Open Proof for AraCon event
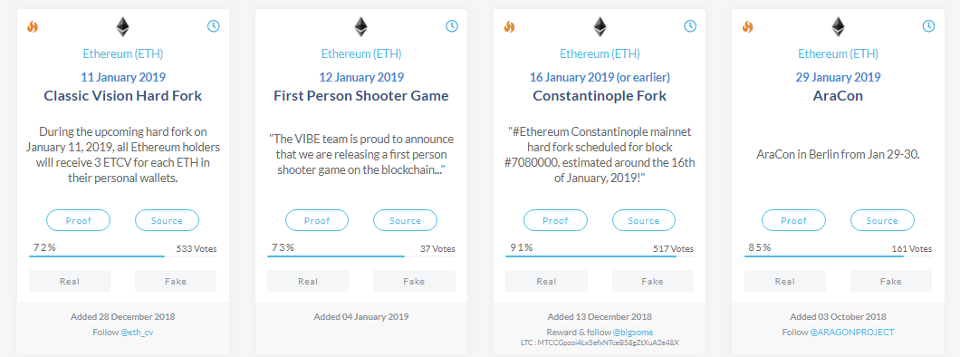The image size is (960, 357). click(x=793, y=220)
